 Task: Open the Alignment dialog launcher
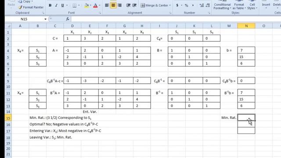[170, 13]
